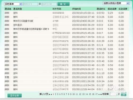Click the 移动话费 column header
The width and height of the screenshot is (133, 100).
point(112,9)
